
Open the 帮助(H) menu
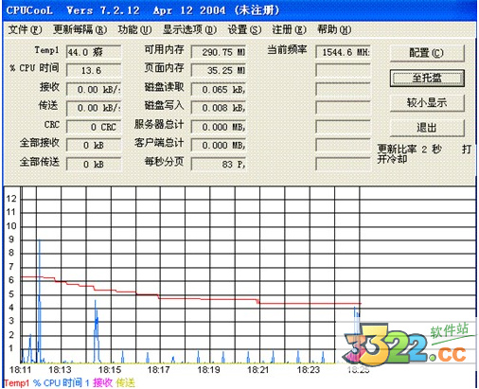point(334,29)
